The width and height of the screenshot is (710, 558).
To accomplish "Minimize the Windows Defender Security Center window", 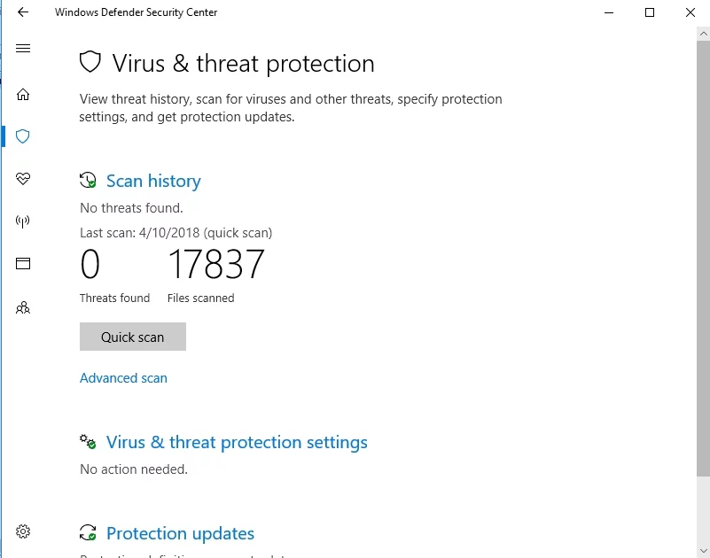I will click(x=609, y=12).
